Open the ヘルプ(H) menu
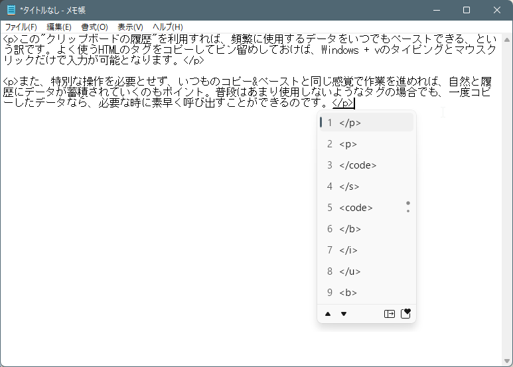Image resolution: width=513 pixels, height=367 pixels. 167,27
